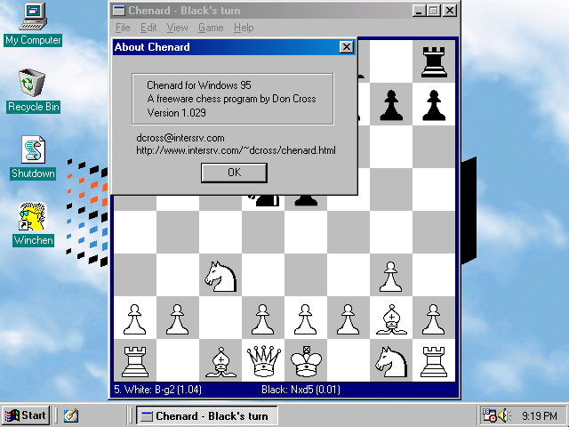Maximize the Chenard window
Viewport: 569px width, 427px height.
(x=434, y=11)
